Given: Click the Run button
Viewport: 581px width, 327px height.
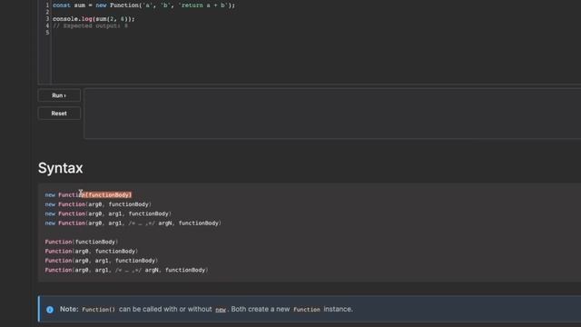Looking at the screenshot, I should click(x=59, y=95).
